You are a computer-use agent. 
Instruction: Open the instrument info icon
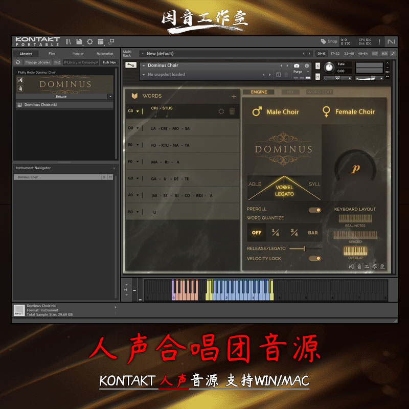coord(307,66)
